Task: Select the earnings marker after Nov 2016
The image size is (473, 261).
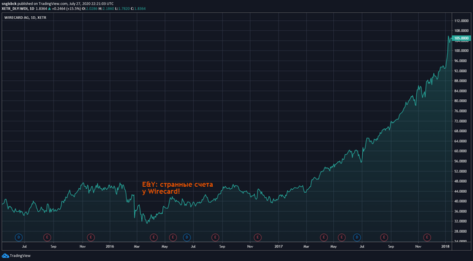Action: 257,237
